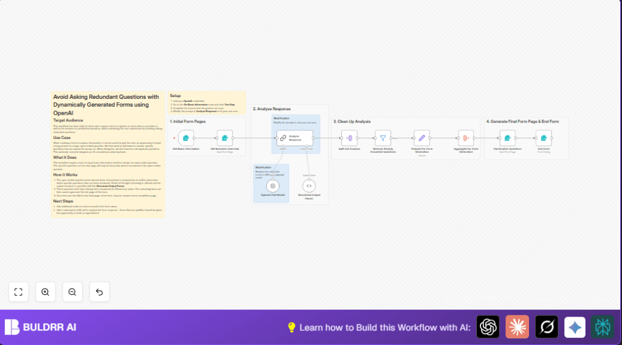Open the Claude starburst icon in banner
622x345 pixels.
pyautogui.click(x=518, y=327)
